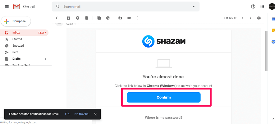Toggle the main menu hamburger
The width and height of the screenshot is (279, 124).
(x=7, y=7)
